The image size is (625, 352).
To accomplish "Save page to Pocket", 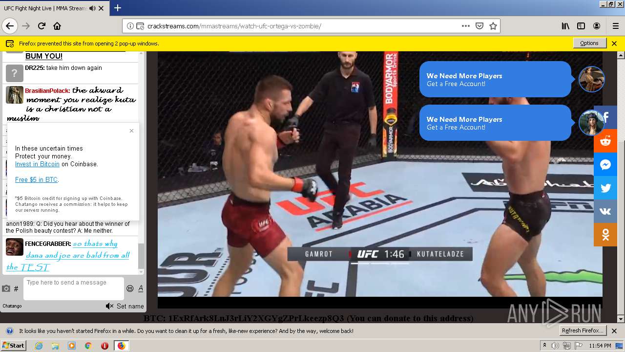I will pyautogui.click(x=479, y=26).
